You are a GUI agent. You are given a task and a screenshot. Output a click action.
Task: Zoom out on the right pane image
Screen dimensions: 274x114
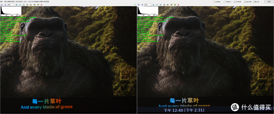(x=142, y=5)
